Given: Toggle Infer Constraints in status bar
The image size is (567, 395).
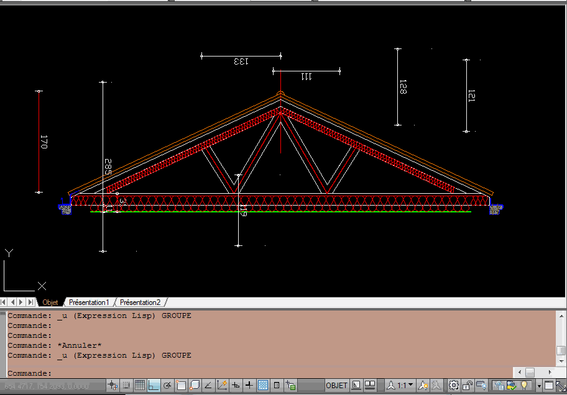Looking at the screenshot, I should [113, 386].
